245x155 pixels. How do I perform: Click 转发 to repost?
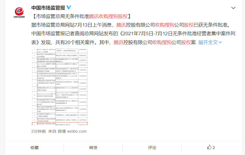coord(93,148)
